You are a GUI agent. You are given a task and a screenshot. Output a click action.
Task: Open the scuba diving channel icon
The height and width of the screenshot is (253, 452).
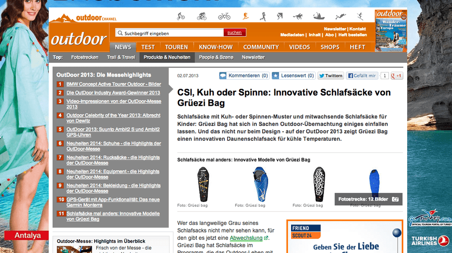click(340, 16)
